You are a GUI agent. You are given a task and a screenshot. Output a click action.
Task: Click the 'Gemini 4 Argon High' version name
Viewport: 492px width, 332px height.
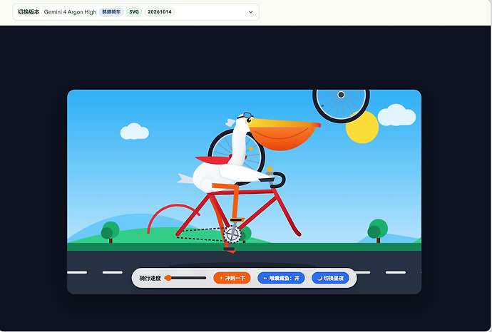(70, 12)
